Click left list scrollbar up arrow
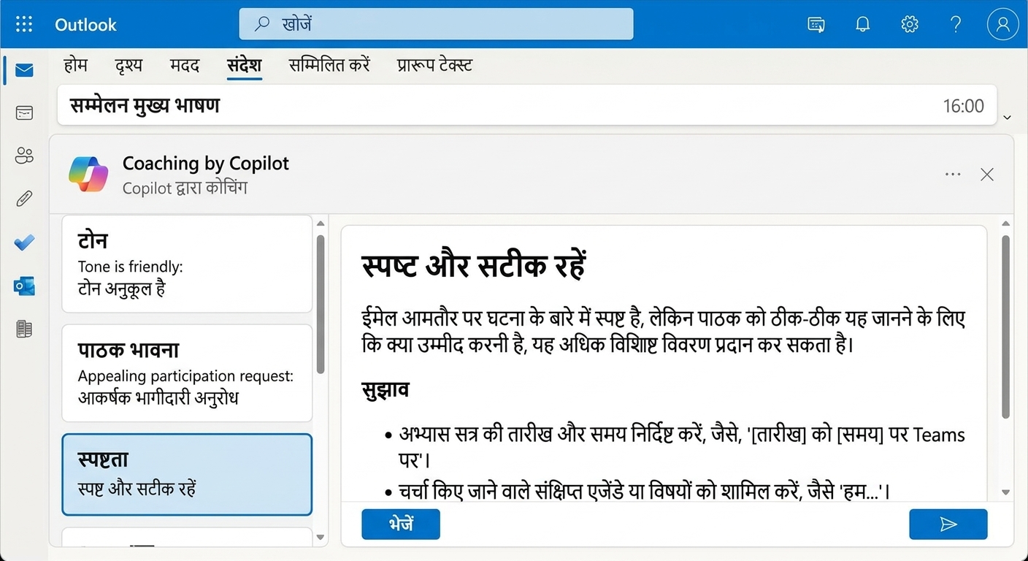This screenshot has width=1028, height=561. (320, 222)
